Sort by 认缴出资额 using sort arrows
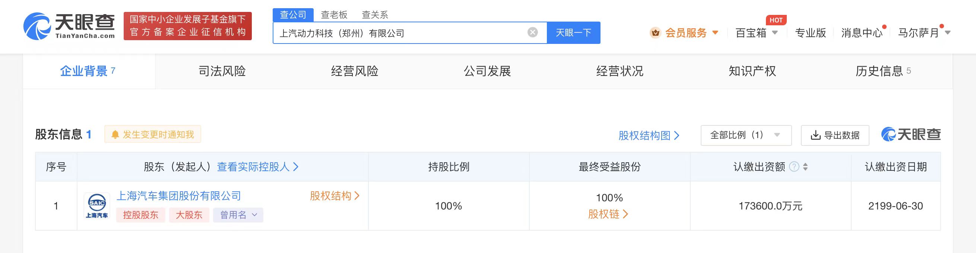This screenshot has height=253, width=976. point(805,167)
